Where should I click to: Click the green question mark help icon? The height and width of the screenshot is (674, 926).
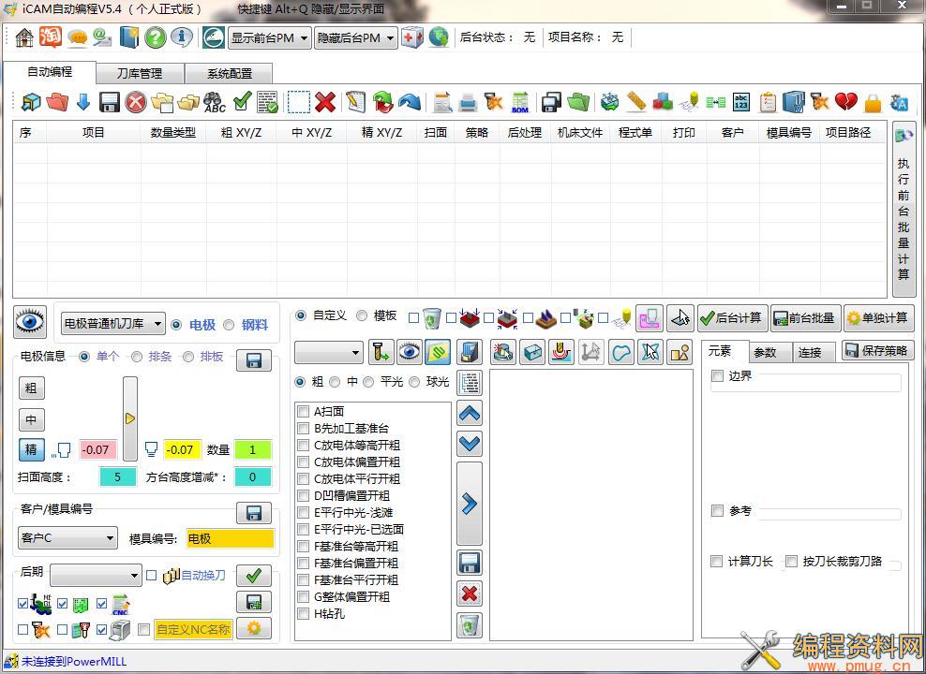[156, 37]
